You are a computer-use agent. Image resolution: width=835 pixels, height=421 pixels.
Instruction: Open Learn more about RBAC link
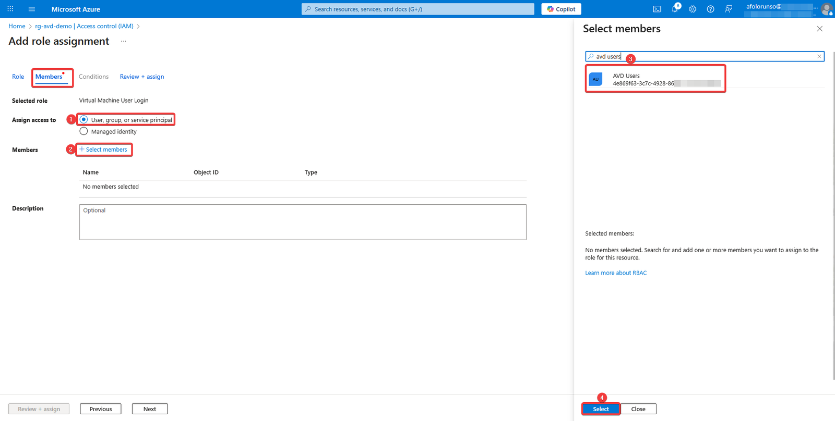(x=616, y=273)
